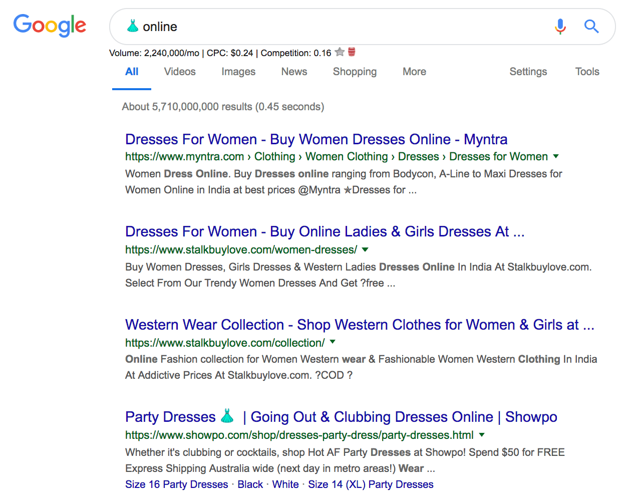Click the dress emoji in the search box

(x=133, y=26)
